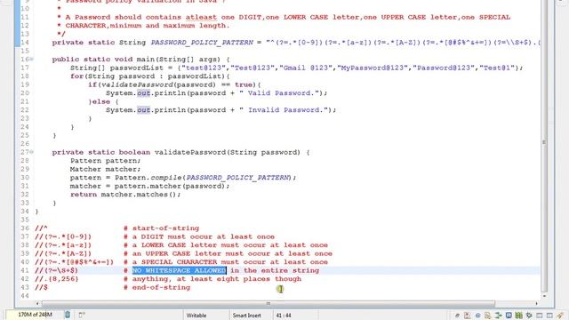Click the Smart Insert status field
The image size is (569, 320).
coord(247,316)
